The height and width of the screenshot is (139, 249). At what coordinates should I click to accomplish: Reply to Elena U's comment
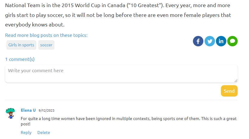pyautogui.click(x=26, y=132)
